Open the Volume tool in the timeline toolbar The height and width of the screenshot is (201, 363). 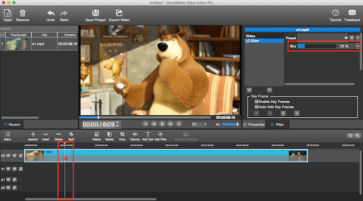pos(135,136)
